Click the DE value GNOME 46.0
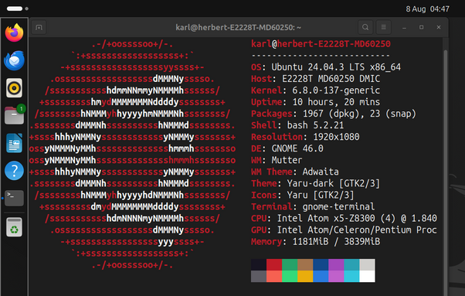Screen dimensions: 465x296 pyautogui.click(x=297, y=148)
